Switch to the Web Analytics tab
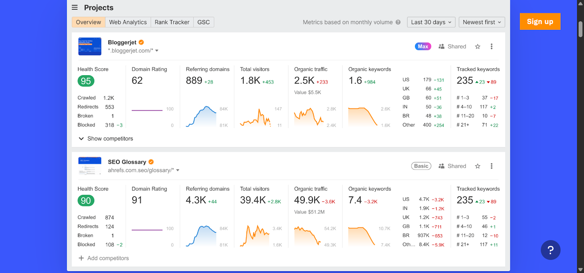The image size is (584, 273). pyautogui.click(x=128, y=22)
